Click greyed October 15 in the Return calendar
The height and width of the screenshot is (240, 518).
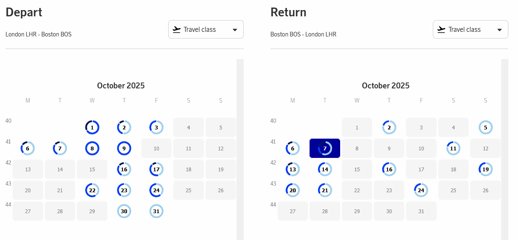[357, 169]
